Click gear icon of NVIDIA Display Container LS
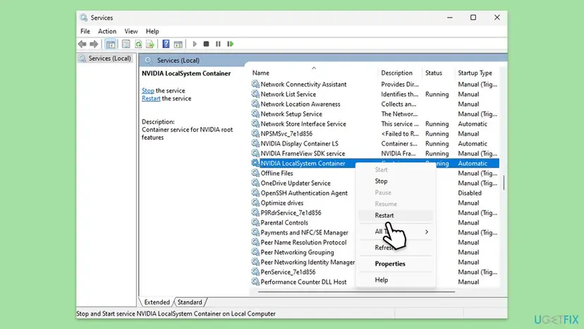584x329 pixels. 255,143
